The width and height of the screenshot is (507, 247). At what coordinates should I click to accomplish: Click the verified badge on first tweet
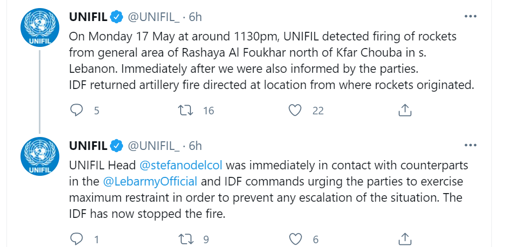117,17
